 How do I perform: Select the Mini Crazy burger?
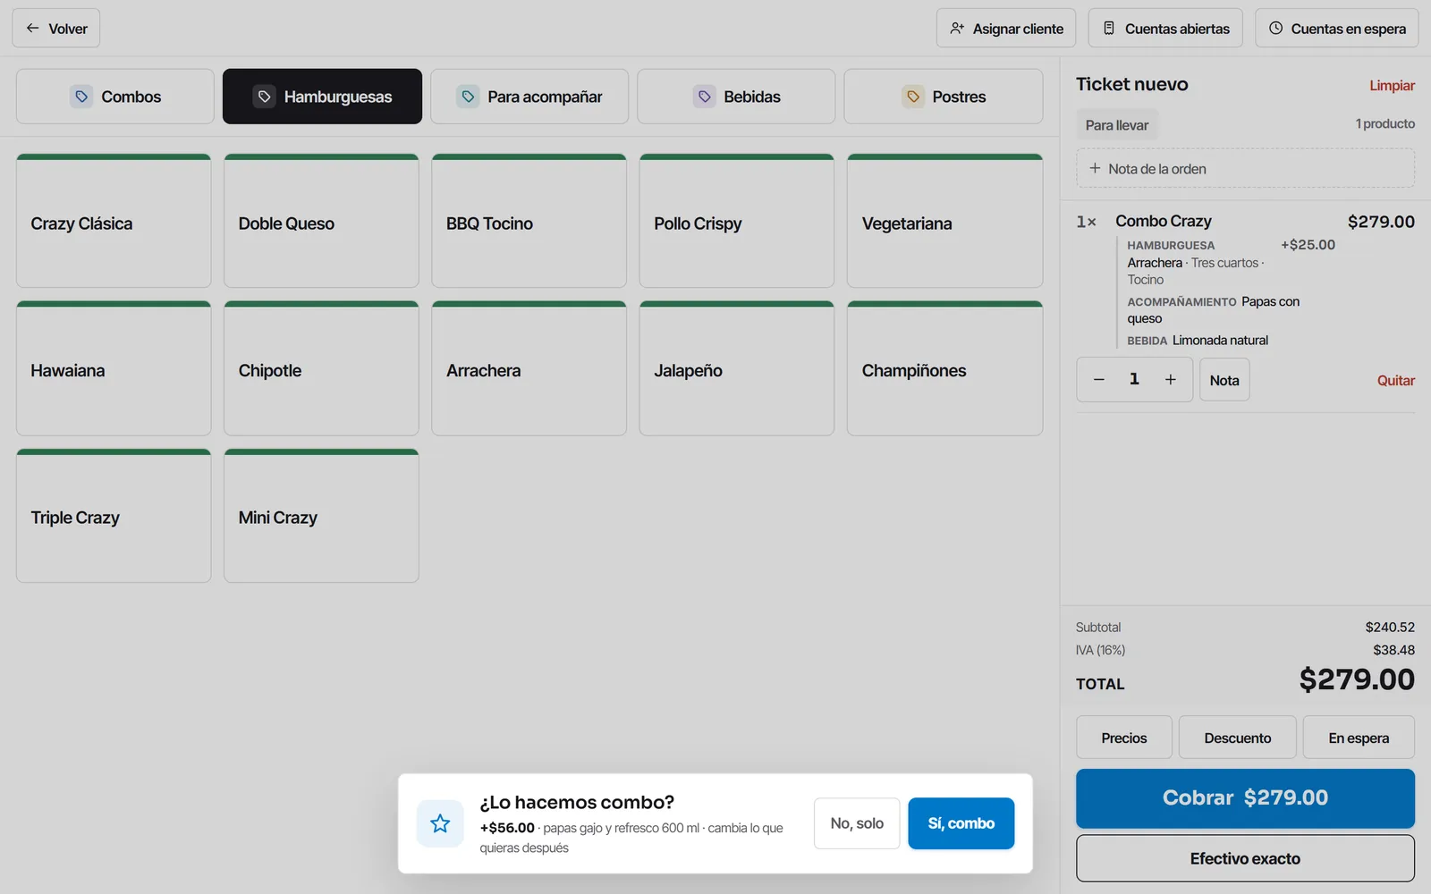click(x=321, y=516)
